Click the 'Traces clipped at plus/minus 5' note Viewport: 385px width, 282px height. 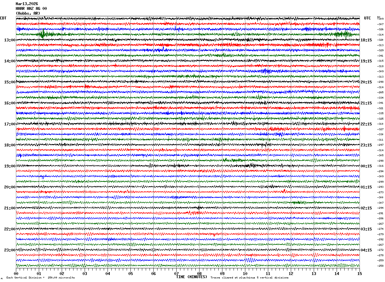[x=249, y=278]
